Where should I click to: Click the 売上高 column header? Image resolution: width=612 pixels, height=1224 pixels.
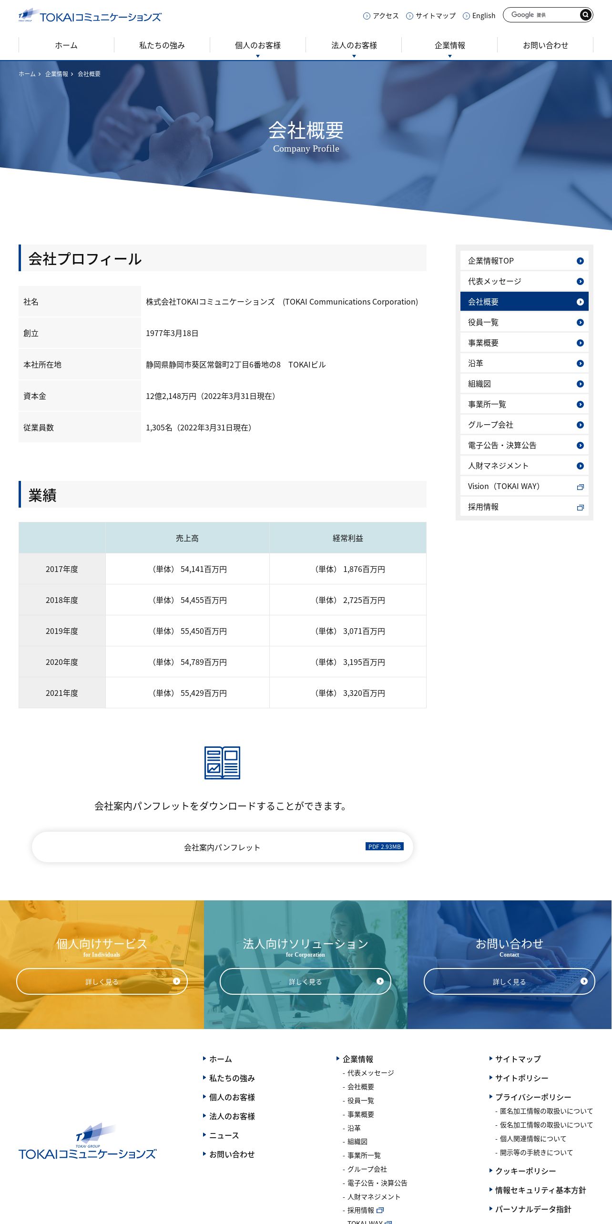click(x=187, y=538)
